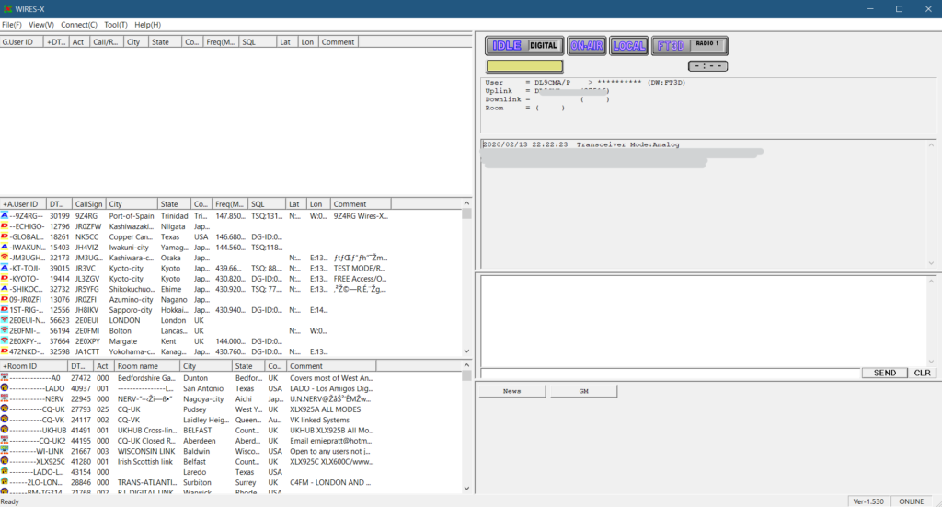Click the room icon for A0 room
This screenshot has height=507, width=942.
pyautogui.click(x=5, y=378)
